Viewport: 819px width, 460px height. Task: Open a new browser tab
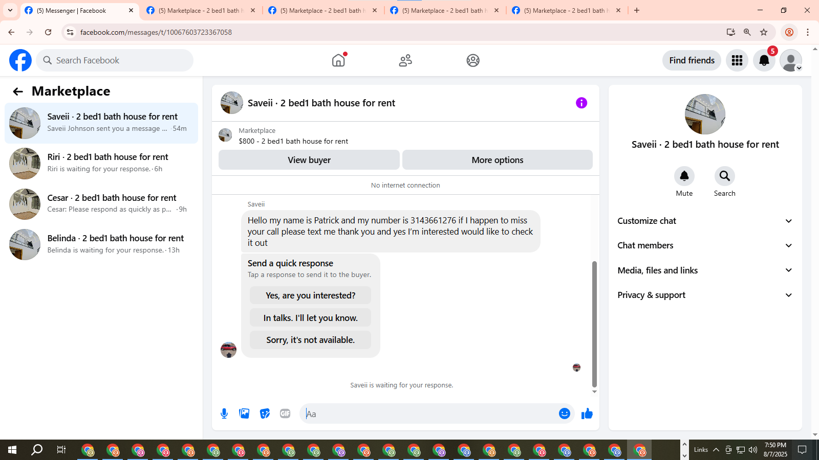[x=637, y=10]
